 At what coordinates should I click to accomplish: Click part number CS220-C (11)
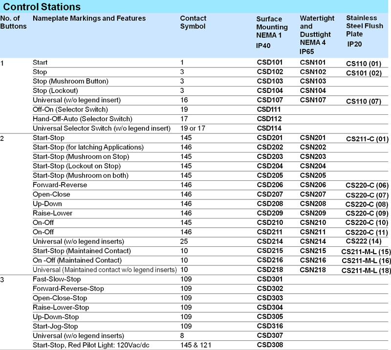pyautogui.click(x=366, y=233)
